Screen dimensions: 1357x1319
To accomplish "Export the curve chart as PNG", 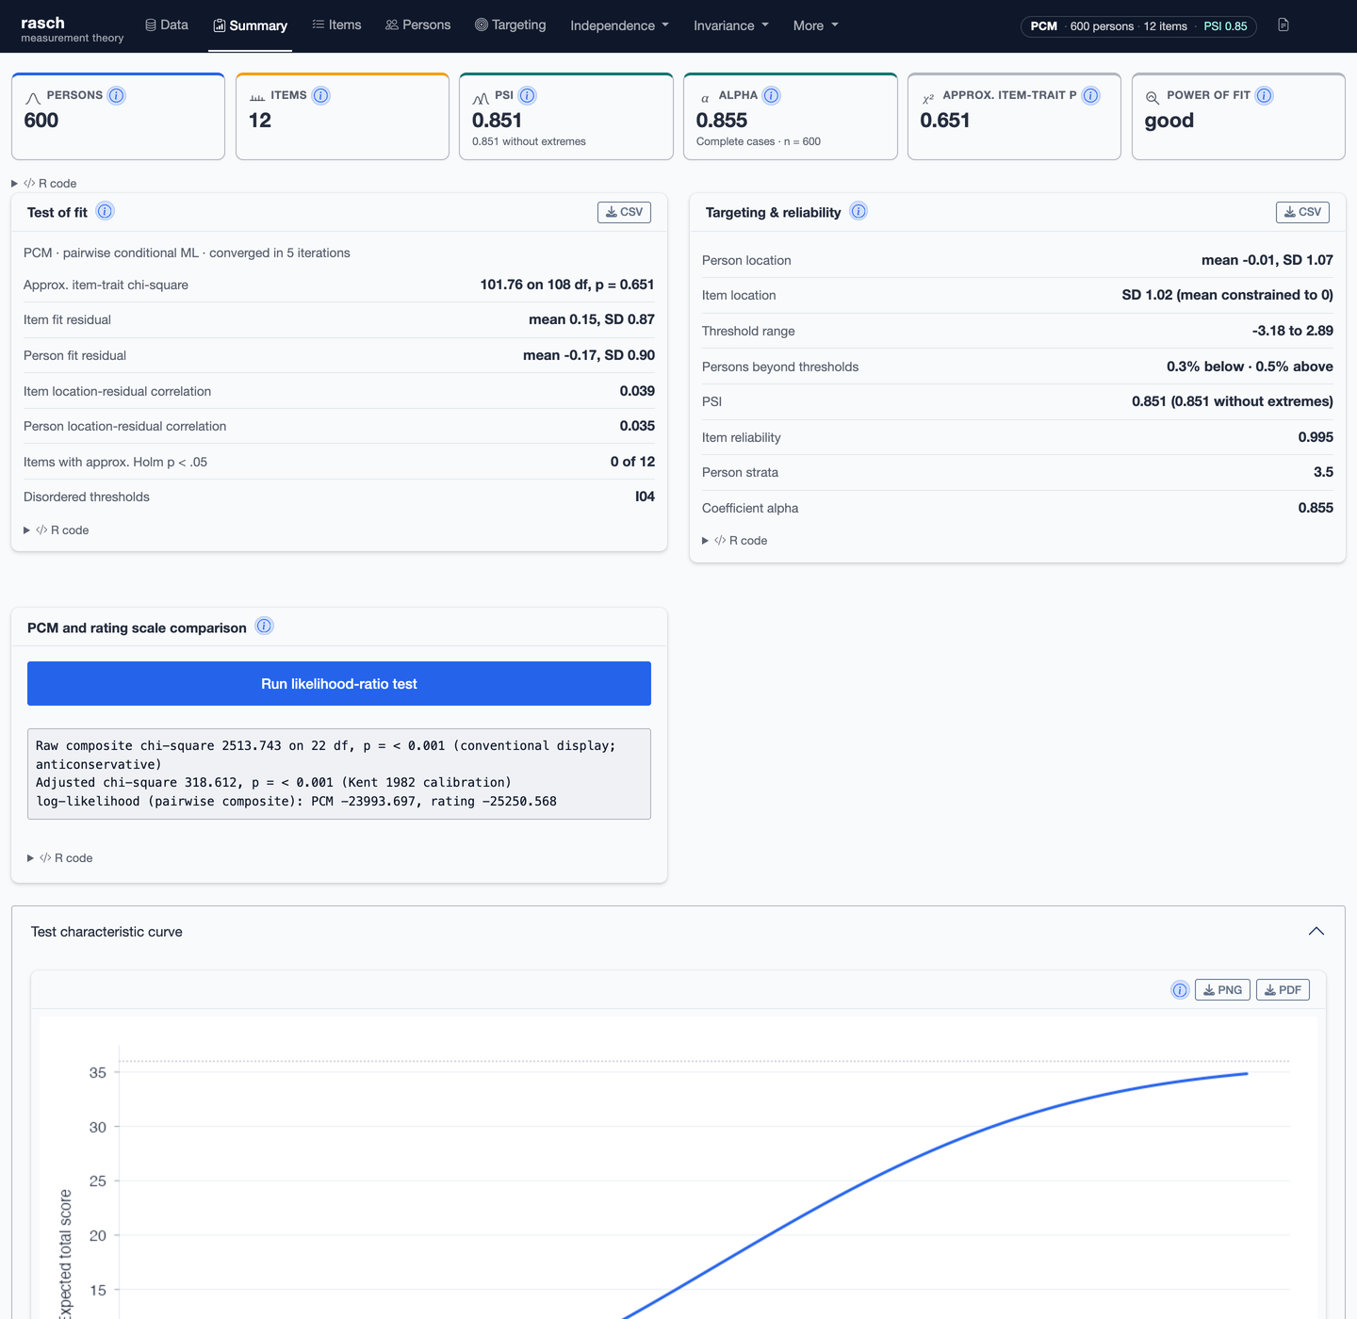I will point(1222,990).
